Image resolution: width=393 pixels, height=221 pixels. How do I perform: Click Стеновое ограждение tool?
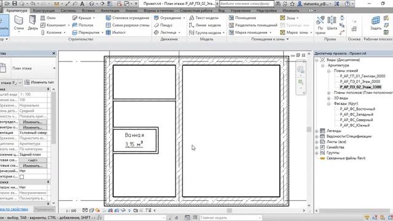pos(128,18)
